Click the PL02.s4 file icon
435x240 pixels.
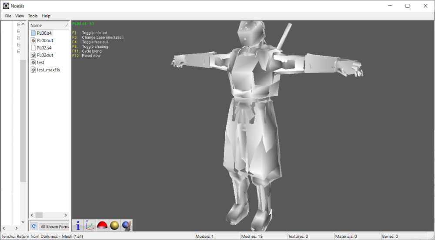(33, 48)
